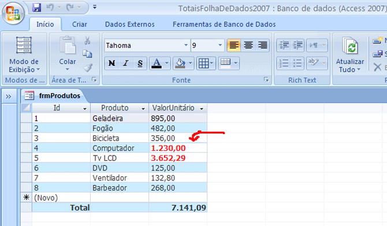Switch to the Criar tab
The height and width of the screenshot is (226, 387).
coord(80,24)
